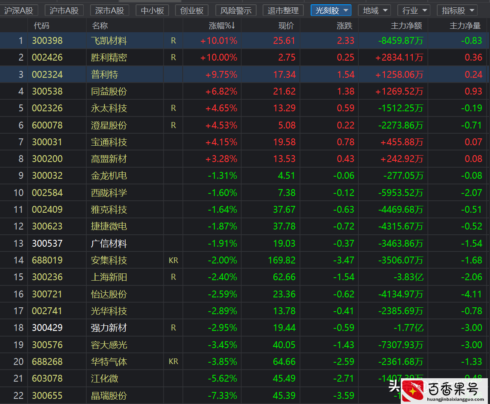Select stock 西陇科学 name
Viewport: 490px width, 404px height.
[109, 193]
